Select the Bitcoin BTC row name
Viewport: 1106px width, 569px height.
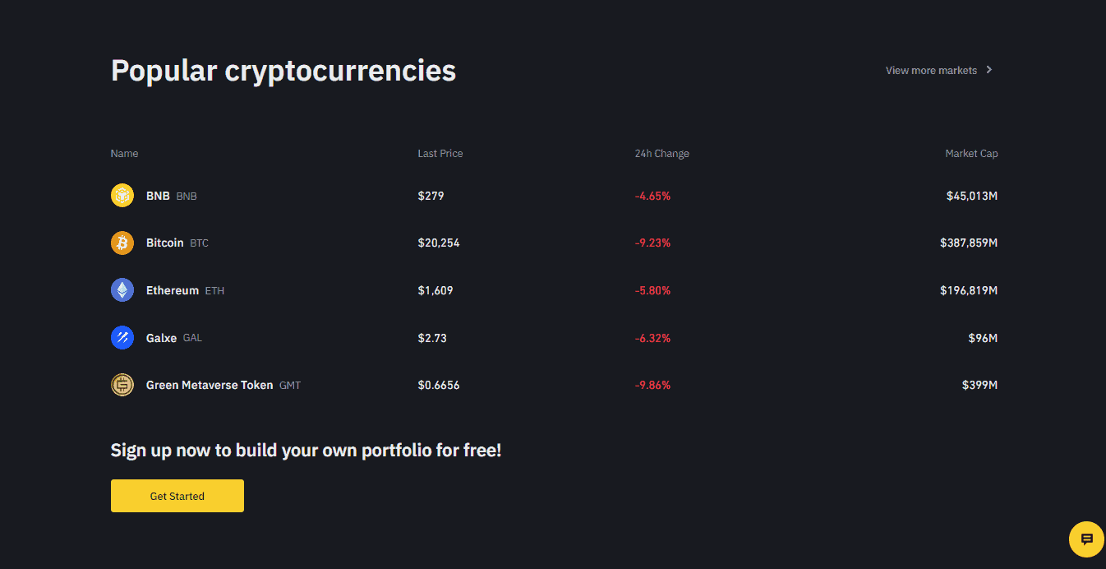click(x=177, y=243)
